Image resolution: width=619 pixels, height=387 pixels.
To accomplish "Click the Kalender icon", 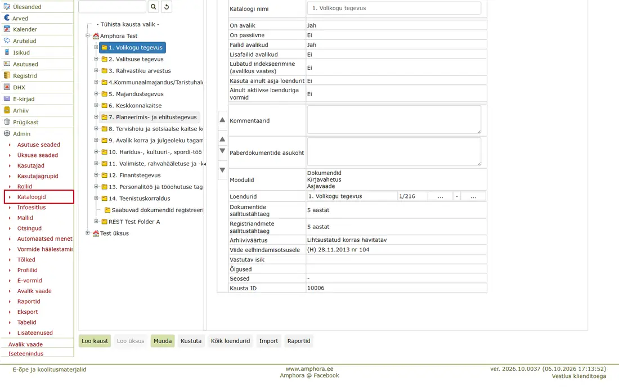I will click(7, 29).
